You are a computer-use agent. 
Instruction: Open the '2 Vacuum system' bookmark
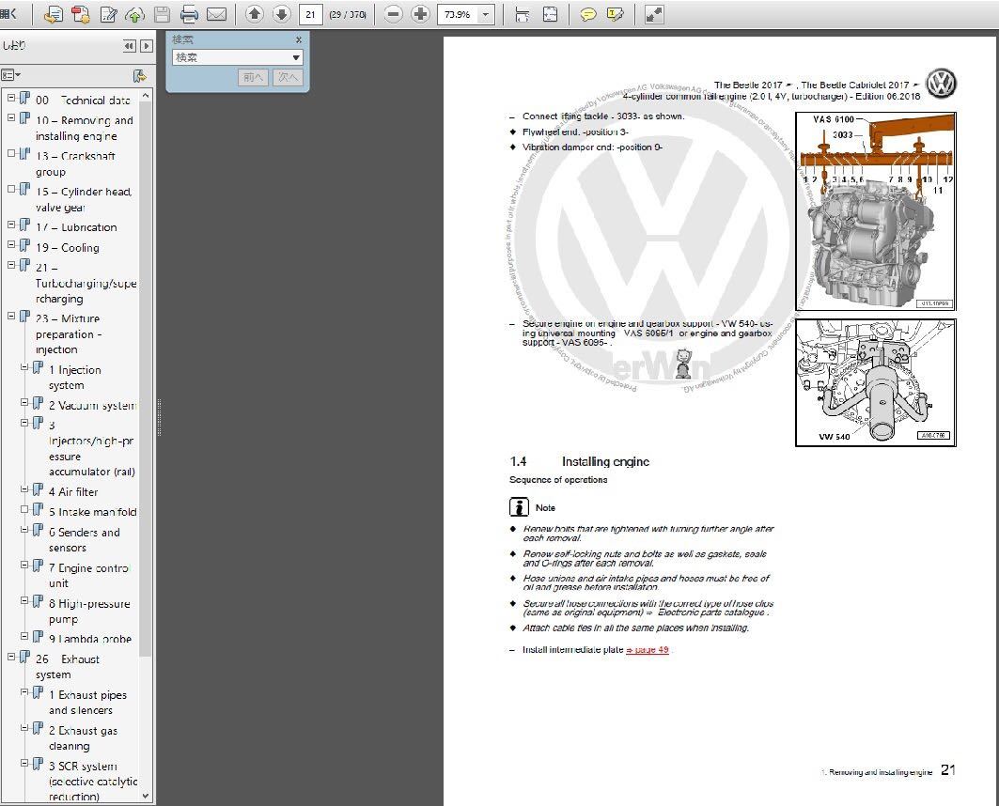pos(92,406)
